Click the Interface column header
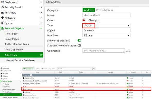 110,72
